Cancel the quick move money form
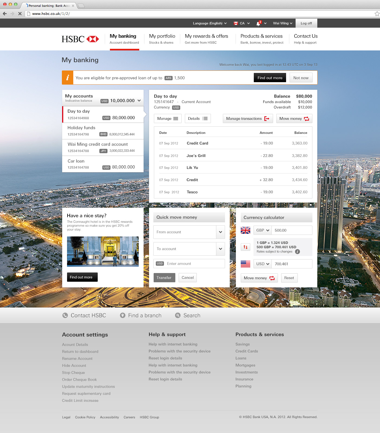This screenshot has height=433, width=380. [188, 278]
